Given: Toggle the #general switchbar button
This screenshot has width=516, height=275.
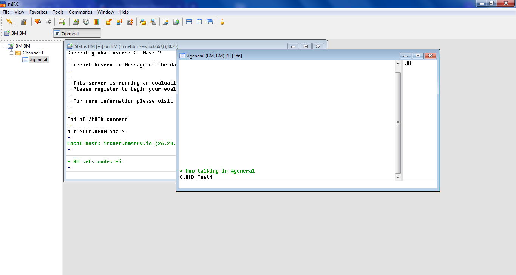Looking at the screenshot, I should [x=77, y=33].
